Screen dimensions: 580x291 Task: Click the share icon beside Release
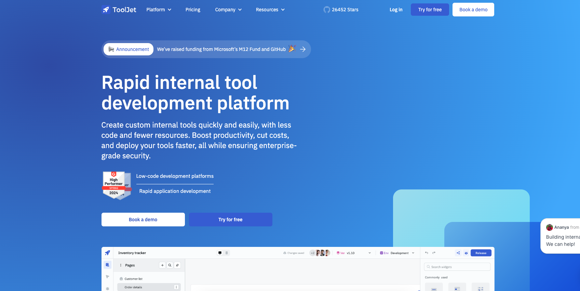coord(458,253)
